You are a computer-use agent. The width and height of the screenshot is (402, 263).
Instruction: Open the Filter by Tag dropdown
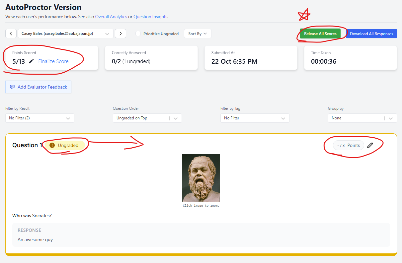(x=255, y=118)
